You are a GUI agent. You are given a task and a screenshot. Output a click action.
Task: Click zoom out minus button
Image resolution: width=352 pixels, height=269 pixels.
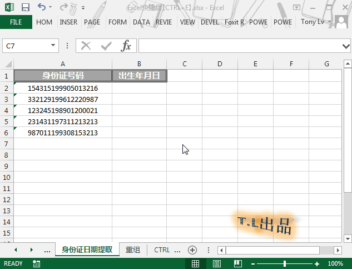tap(253, 263)
